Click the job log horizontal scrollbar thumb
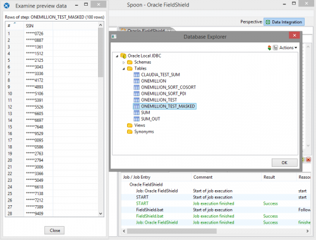316x240 pixels. pos(172,231)
